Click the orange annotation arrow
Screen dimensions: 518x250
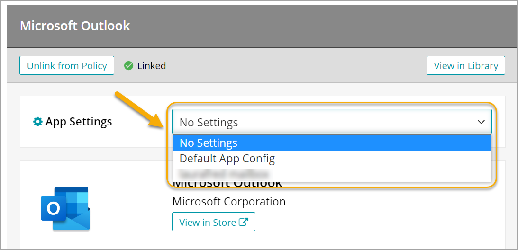pos(140,111)
